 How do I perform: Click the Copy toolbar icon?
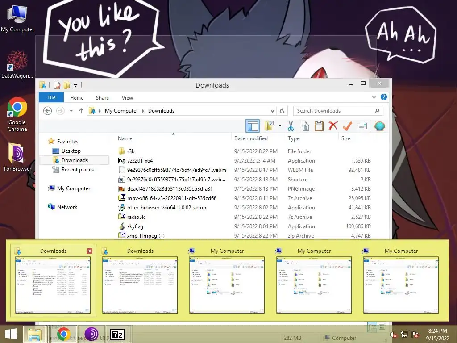pos(304,126)
